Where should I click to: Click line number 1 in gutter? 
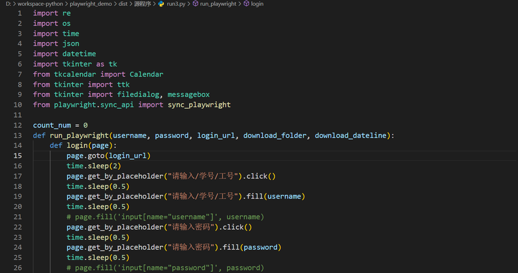pos(20,13)
